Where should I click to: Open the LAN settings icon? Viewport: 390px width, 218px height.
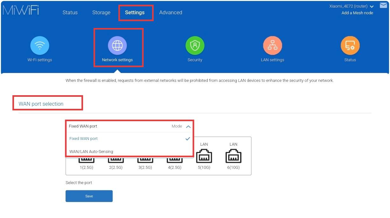coord(272,46)
